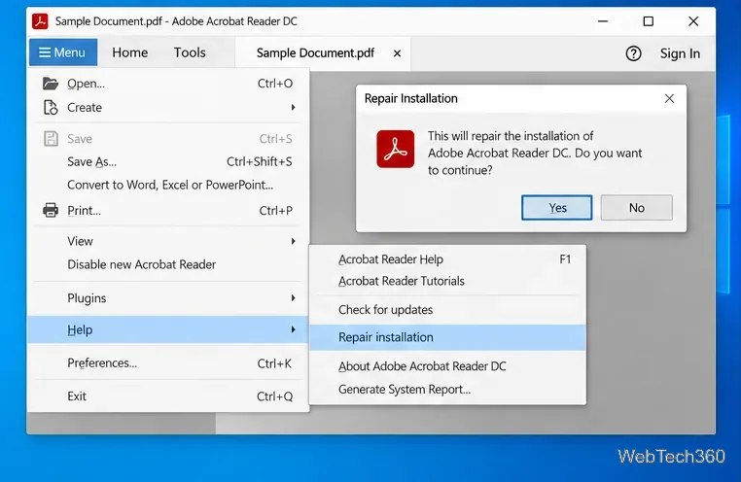Click the Open... menu label
741x482 pixels.
point(86,84)
